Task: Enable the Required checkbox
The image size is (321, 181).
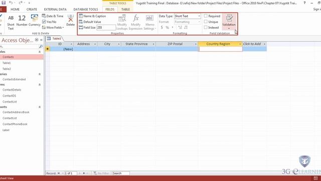Action: tap(206, 16)
